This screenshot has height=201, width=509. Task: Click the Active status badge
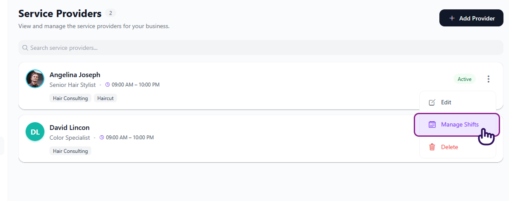point(464,79)
